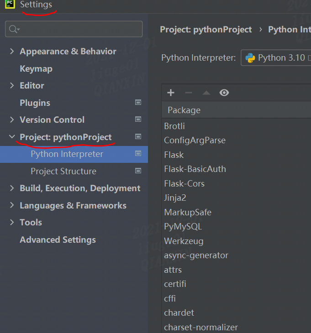
Task: Click the add package plus icon
Action: pos(171,93)
